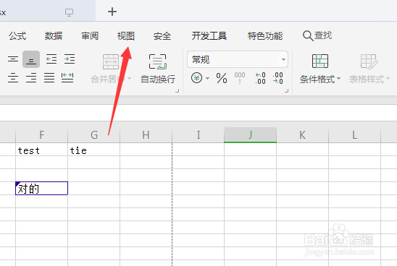Decrease decimal places
Image resolution: width=397 pixels, height=266 pixels.
pos(278,78)
